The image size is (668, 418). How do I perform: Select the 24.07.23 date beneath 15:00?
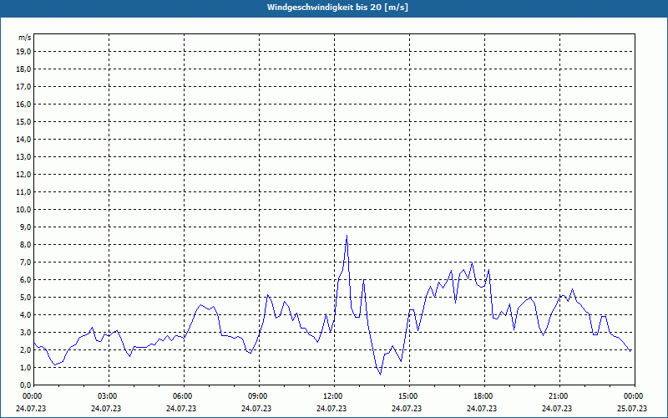coord(407,409)
